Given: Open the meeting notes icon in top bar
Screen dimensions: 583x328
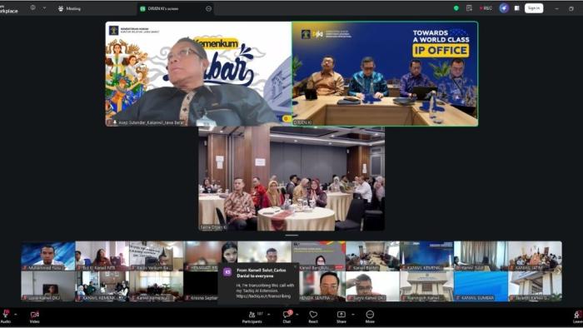Looking at the screenshot, I should coord(469,8).
